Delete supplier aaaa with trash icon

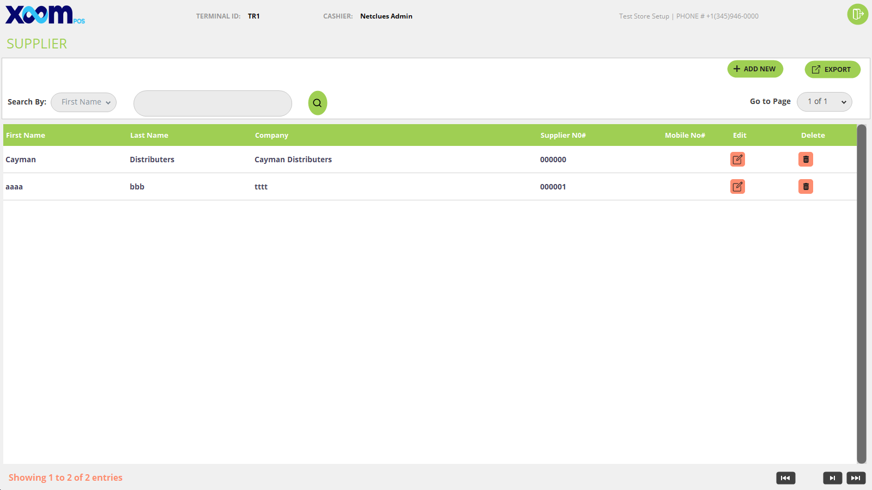(x=806, y=187)
